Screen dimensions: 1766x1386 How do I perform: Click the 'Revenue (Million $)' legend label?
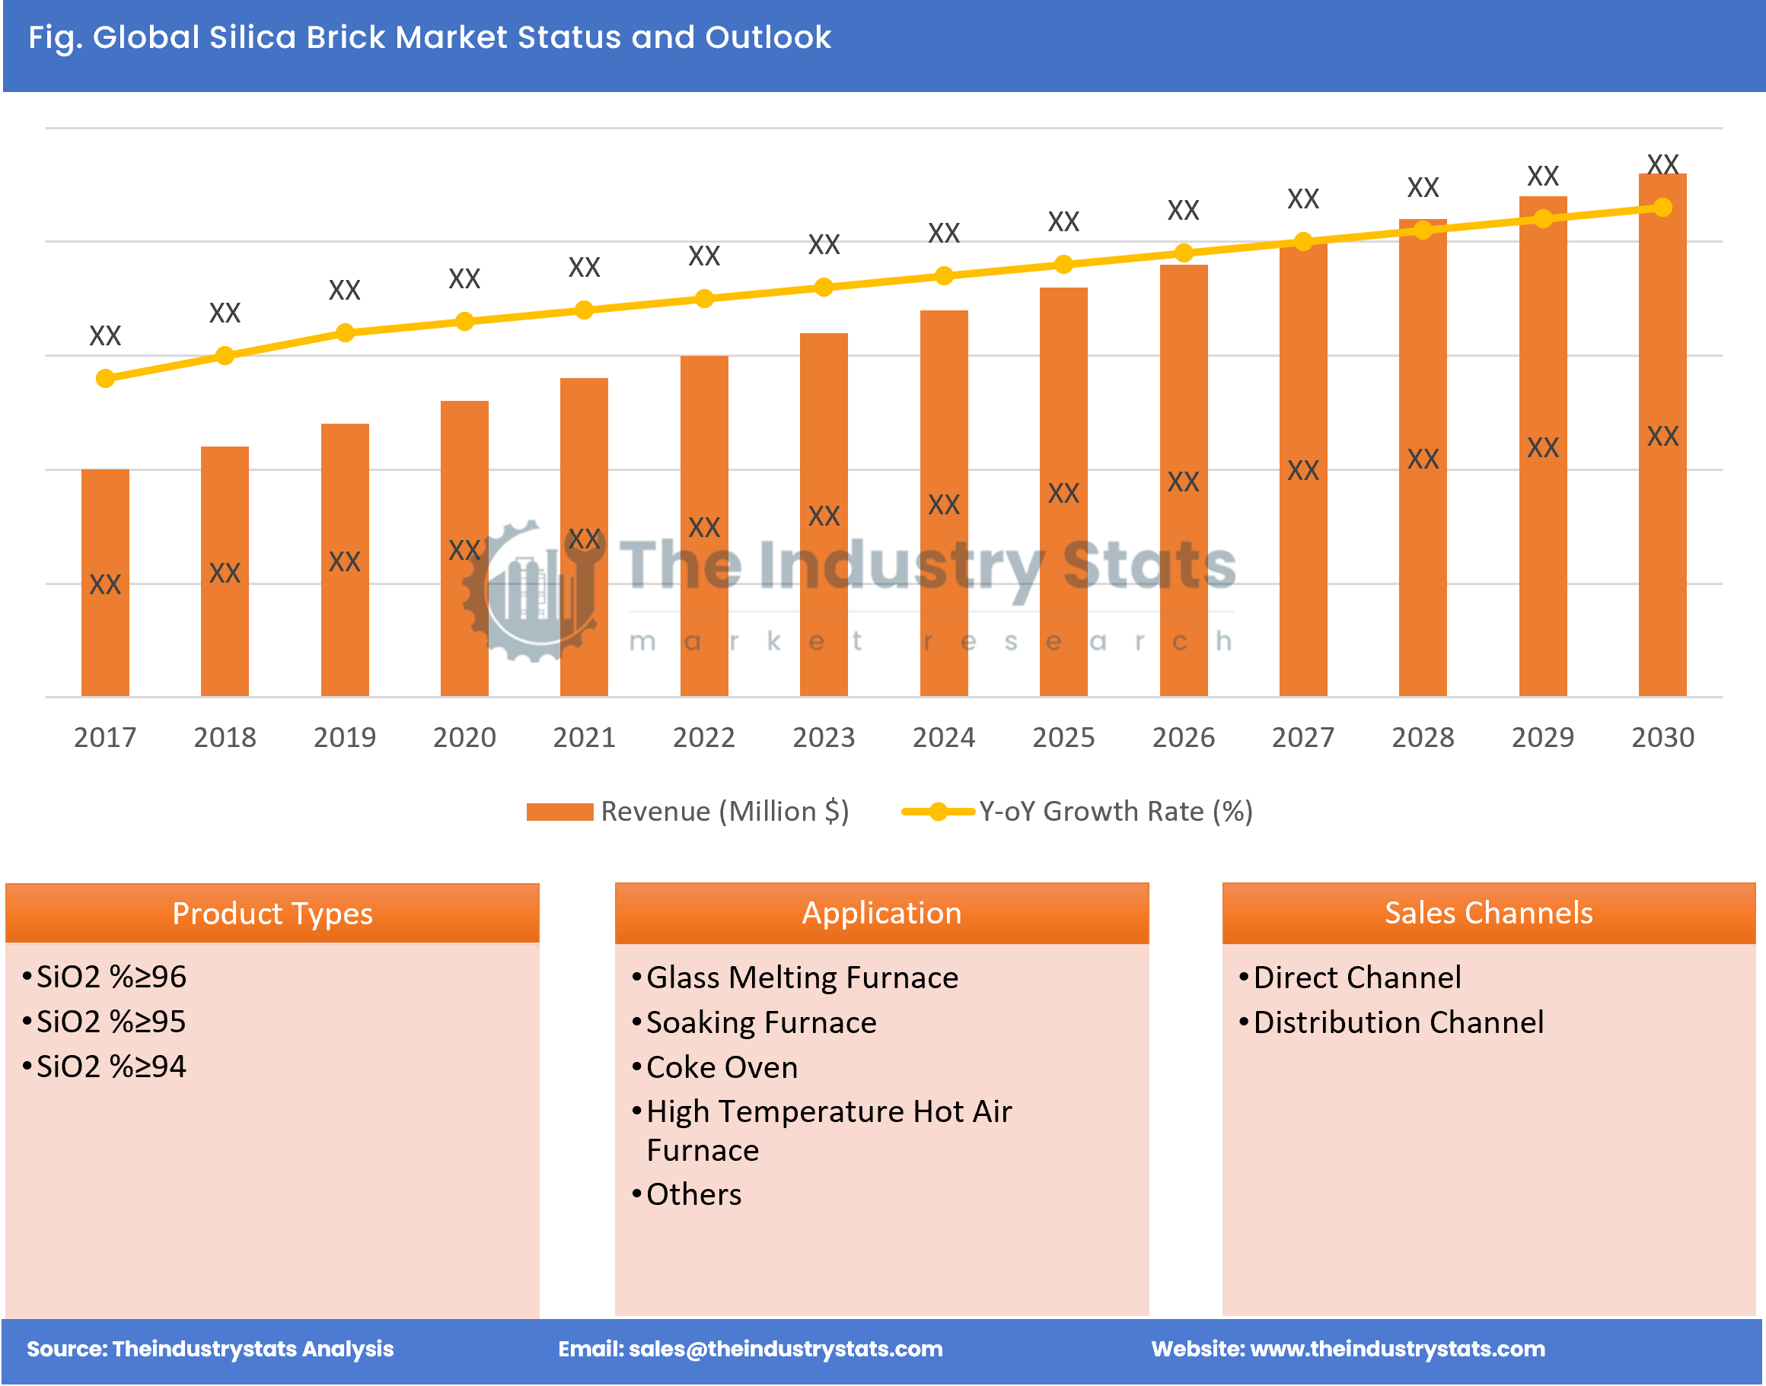click(725, 812)
